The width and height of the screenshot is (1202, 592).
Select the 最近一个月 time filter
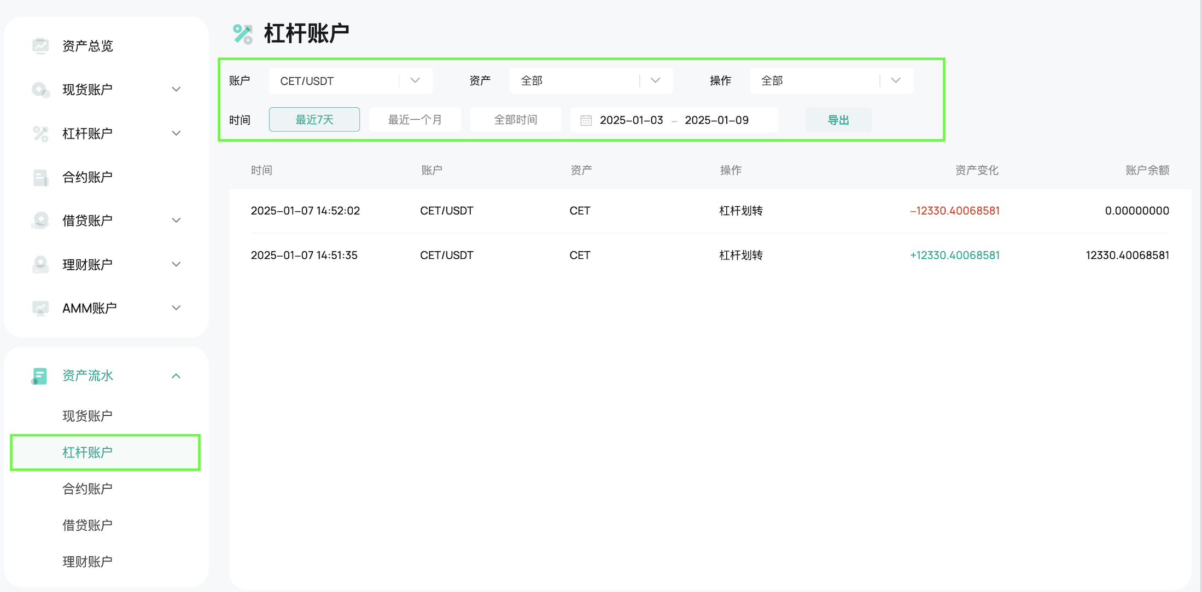415,120
